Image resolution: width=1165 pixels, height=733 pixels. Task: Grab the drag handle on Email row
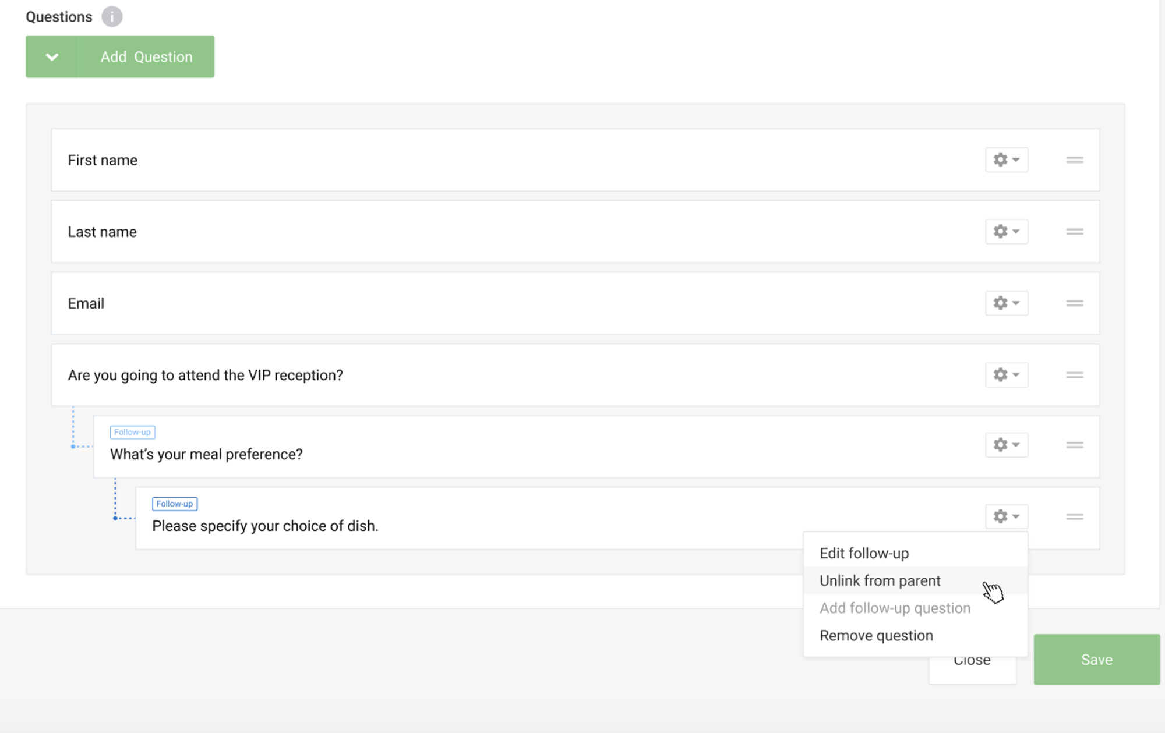1075,303
